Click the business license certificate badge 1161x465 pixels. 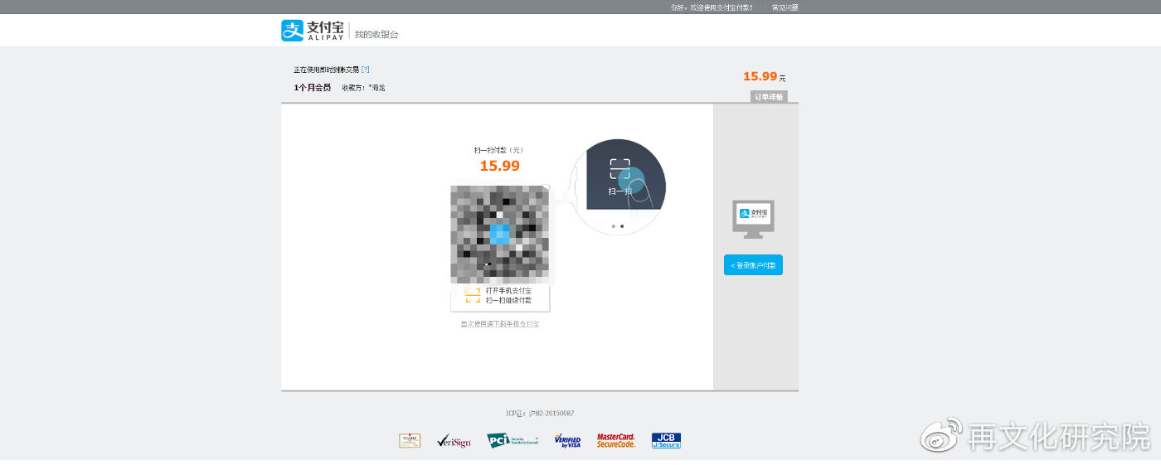tap(410, 441)
